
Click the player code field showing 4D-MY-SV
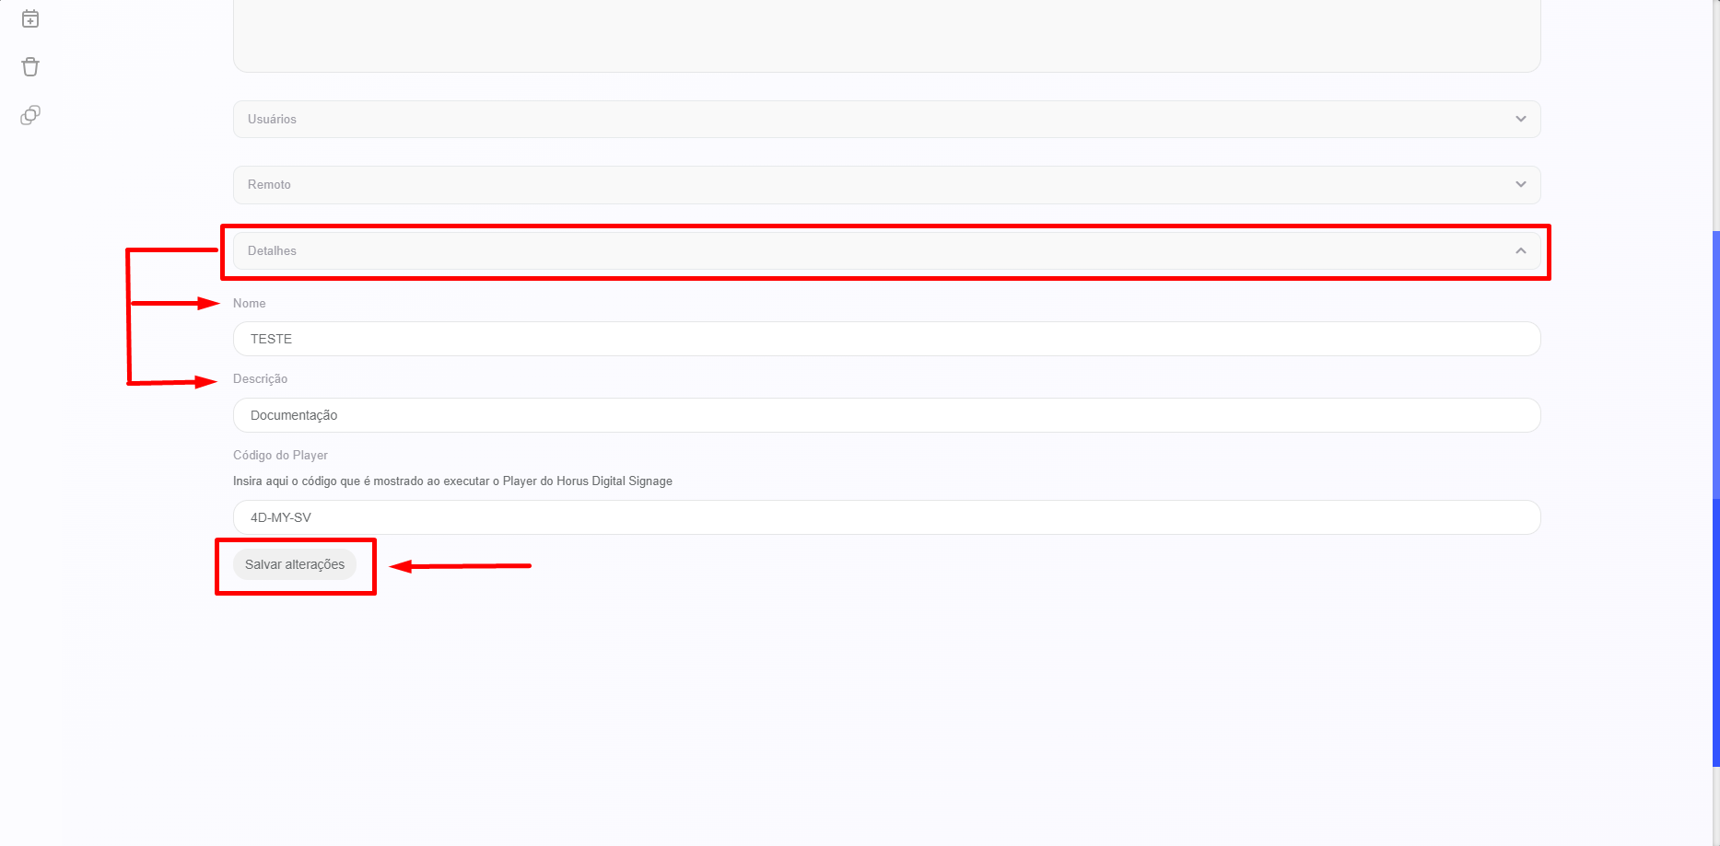(886, 517)
